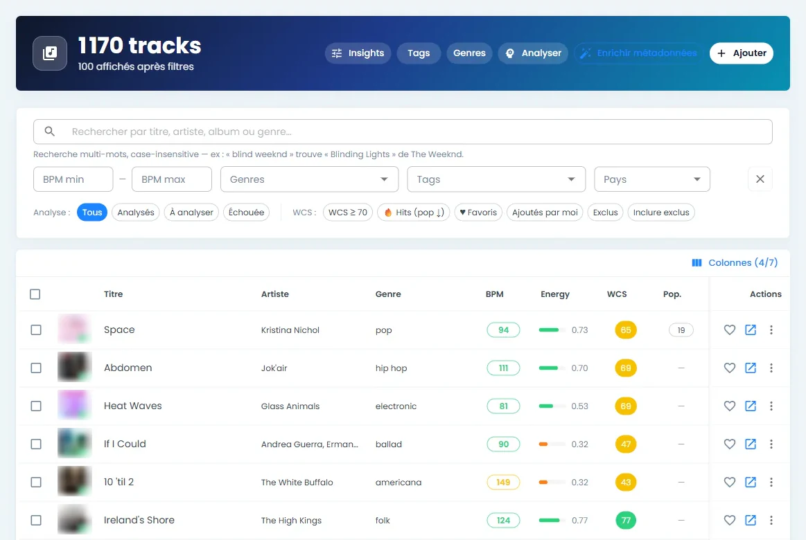Click the energy bar for If I Could
Image resolution: width=806 pixels, height=540 pixels.
552,444
